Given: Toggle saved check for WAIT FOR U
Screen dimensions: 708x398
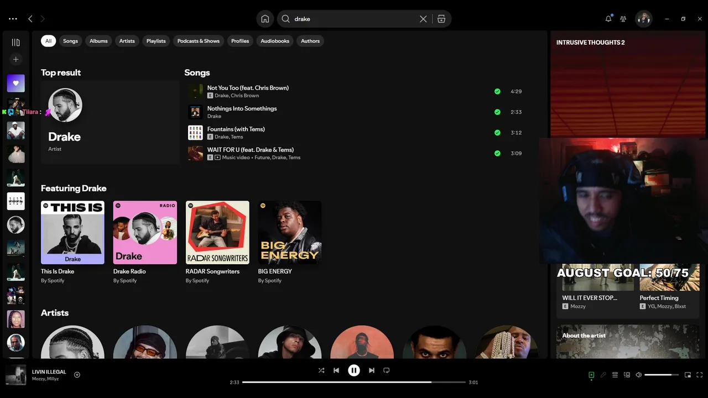Looking at the screenshot, I should (x=497, y=153).
